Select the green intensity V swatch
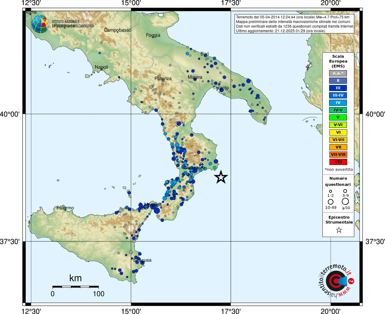Screen dimensions: 385x314 click(338, 117)
